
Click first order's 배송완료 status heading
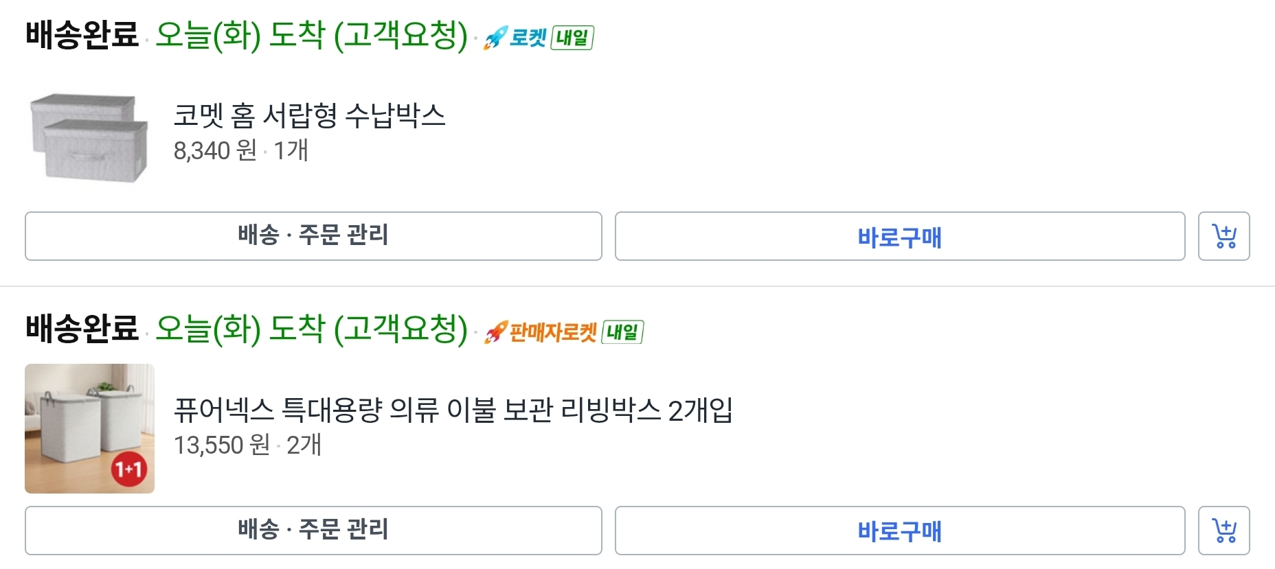click(82, 34)
